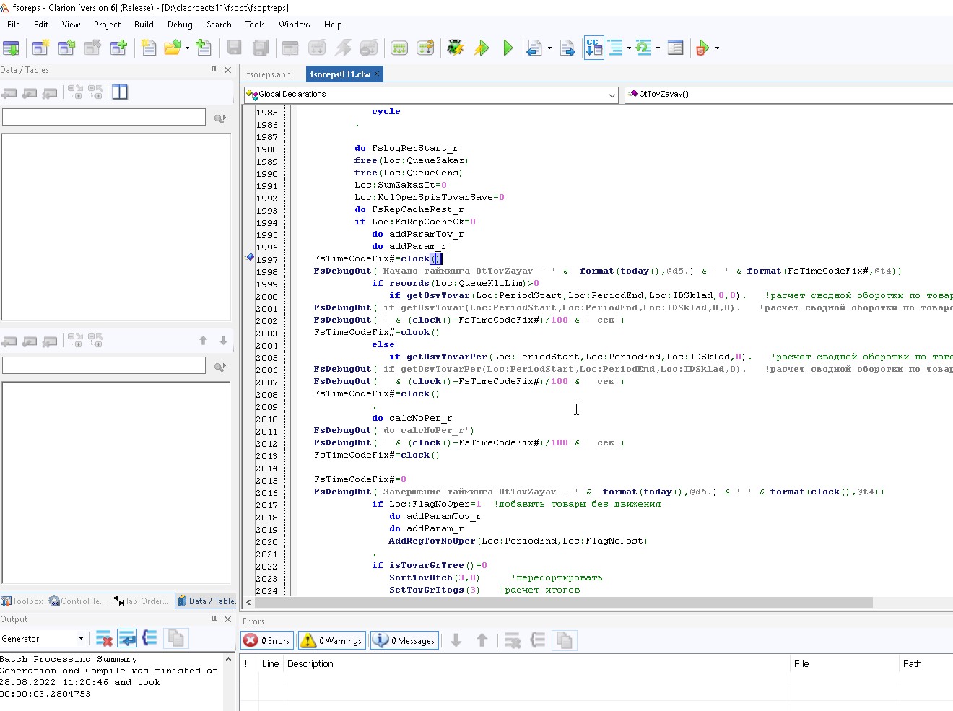Toggle the 0 Warnings filter button
This screenshot has height=711, width=953.
331,640
